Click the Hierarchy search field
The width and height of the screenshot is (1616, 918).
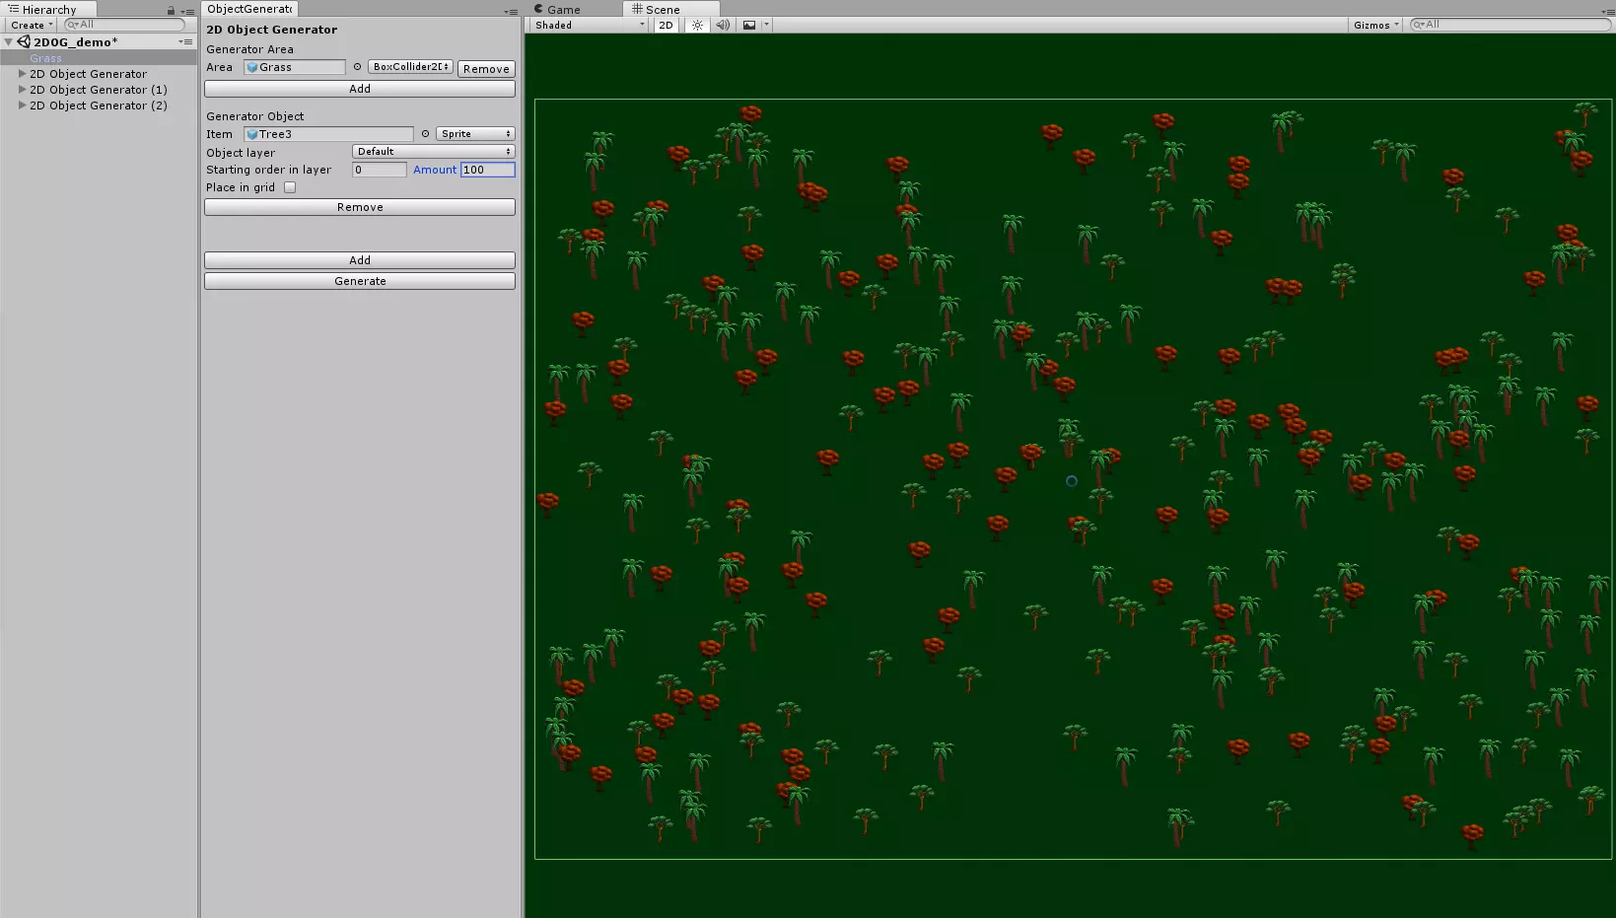(x=124, y=25)
